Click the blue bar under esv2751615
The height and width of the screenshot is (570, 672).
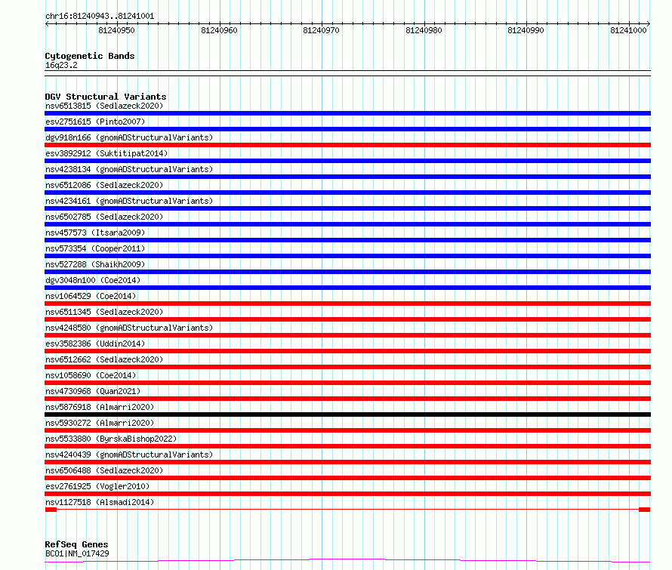pos(347,129)
